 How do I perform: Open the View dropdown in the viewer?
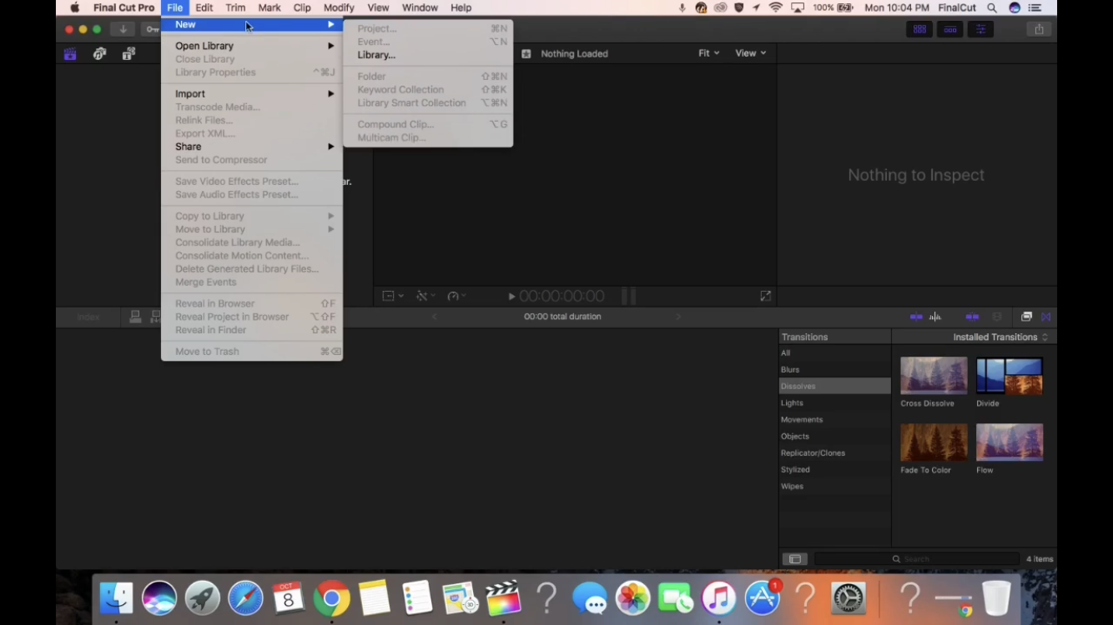pyautogui.click(x=748, y=52)
